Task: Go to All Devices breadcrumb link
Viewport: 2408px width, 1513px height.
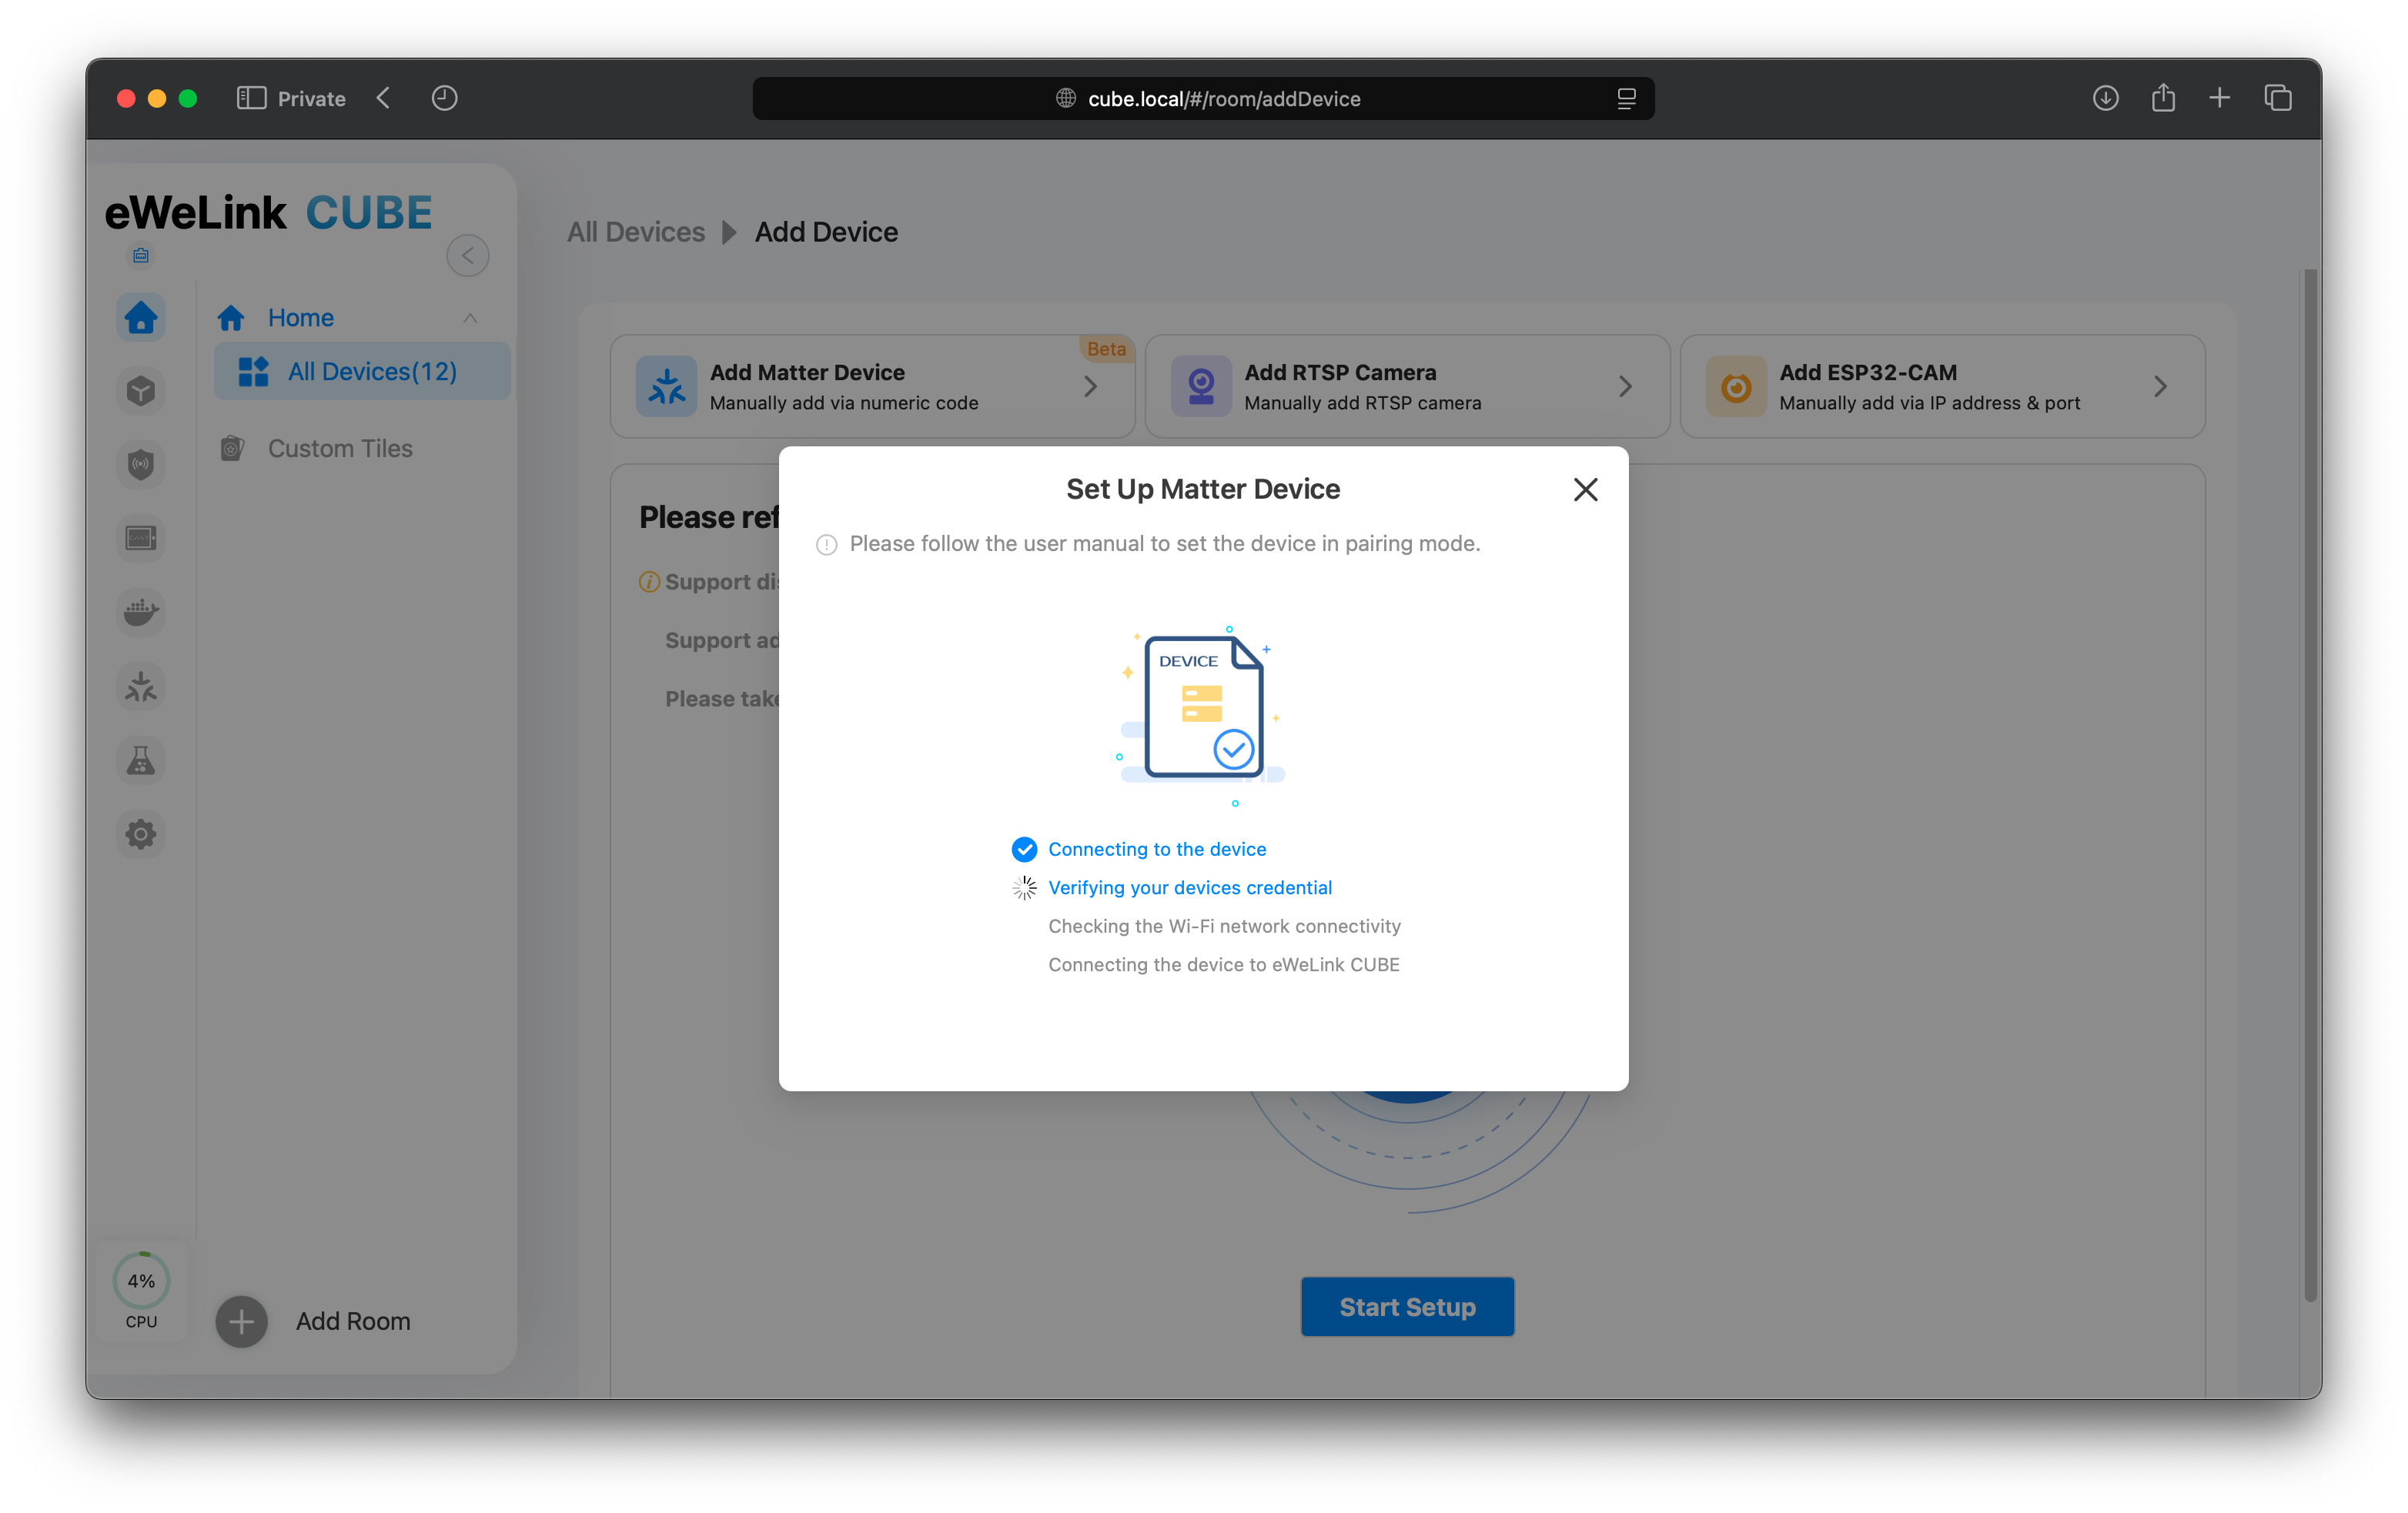Action: (636, 232)
